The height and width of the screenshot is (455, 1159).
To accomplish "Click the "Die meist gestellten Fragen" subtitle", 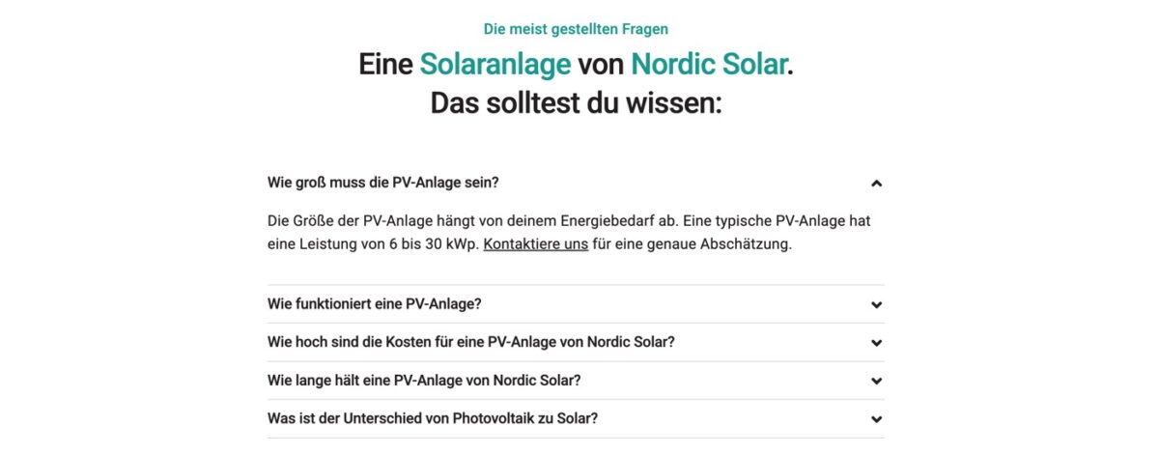I will click(576, 29).
